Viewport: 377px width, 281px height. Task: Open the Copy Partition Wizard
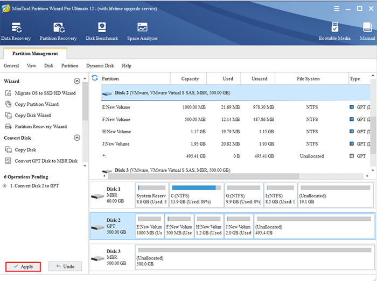pos(37,104)
